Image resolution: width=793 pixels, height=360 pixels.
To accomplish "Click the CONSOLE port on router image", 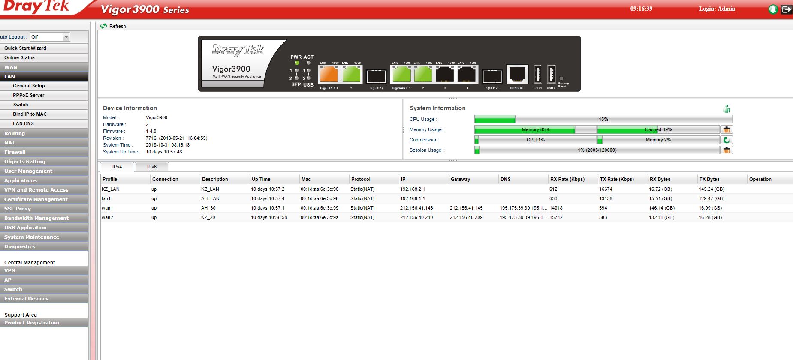I will [517, 75].
